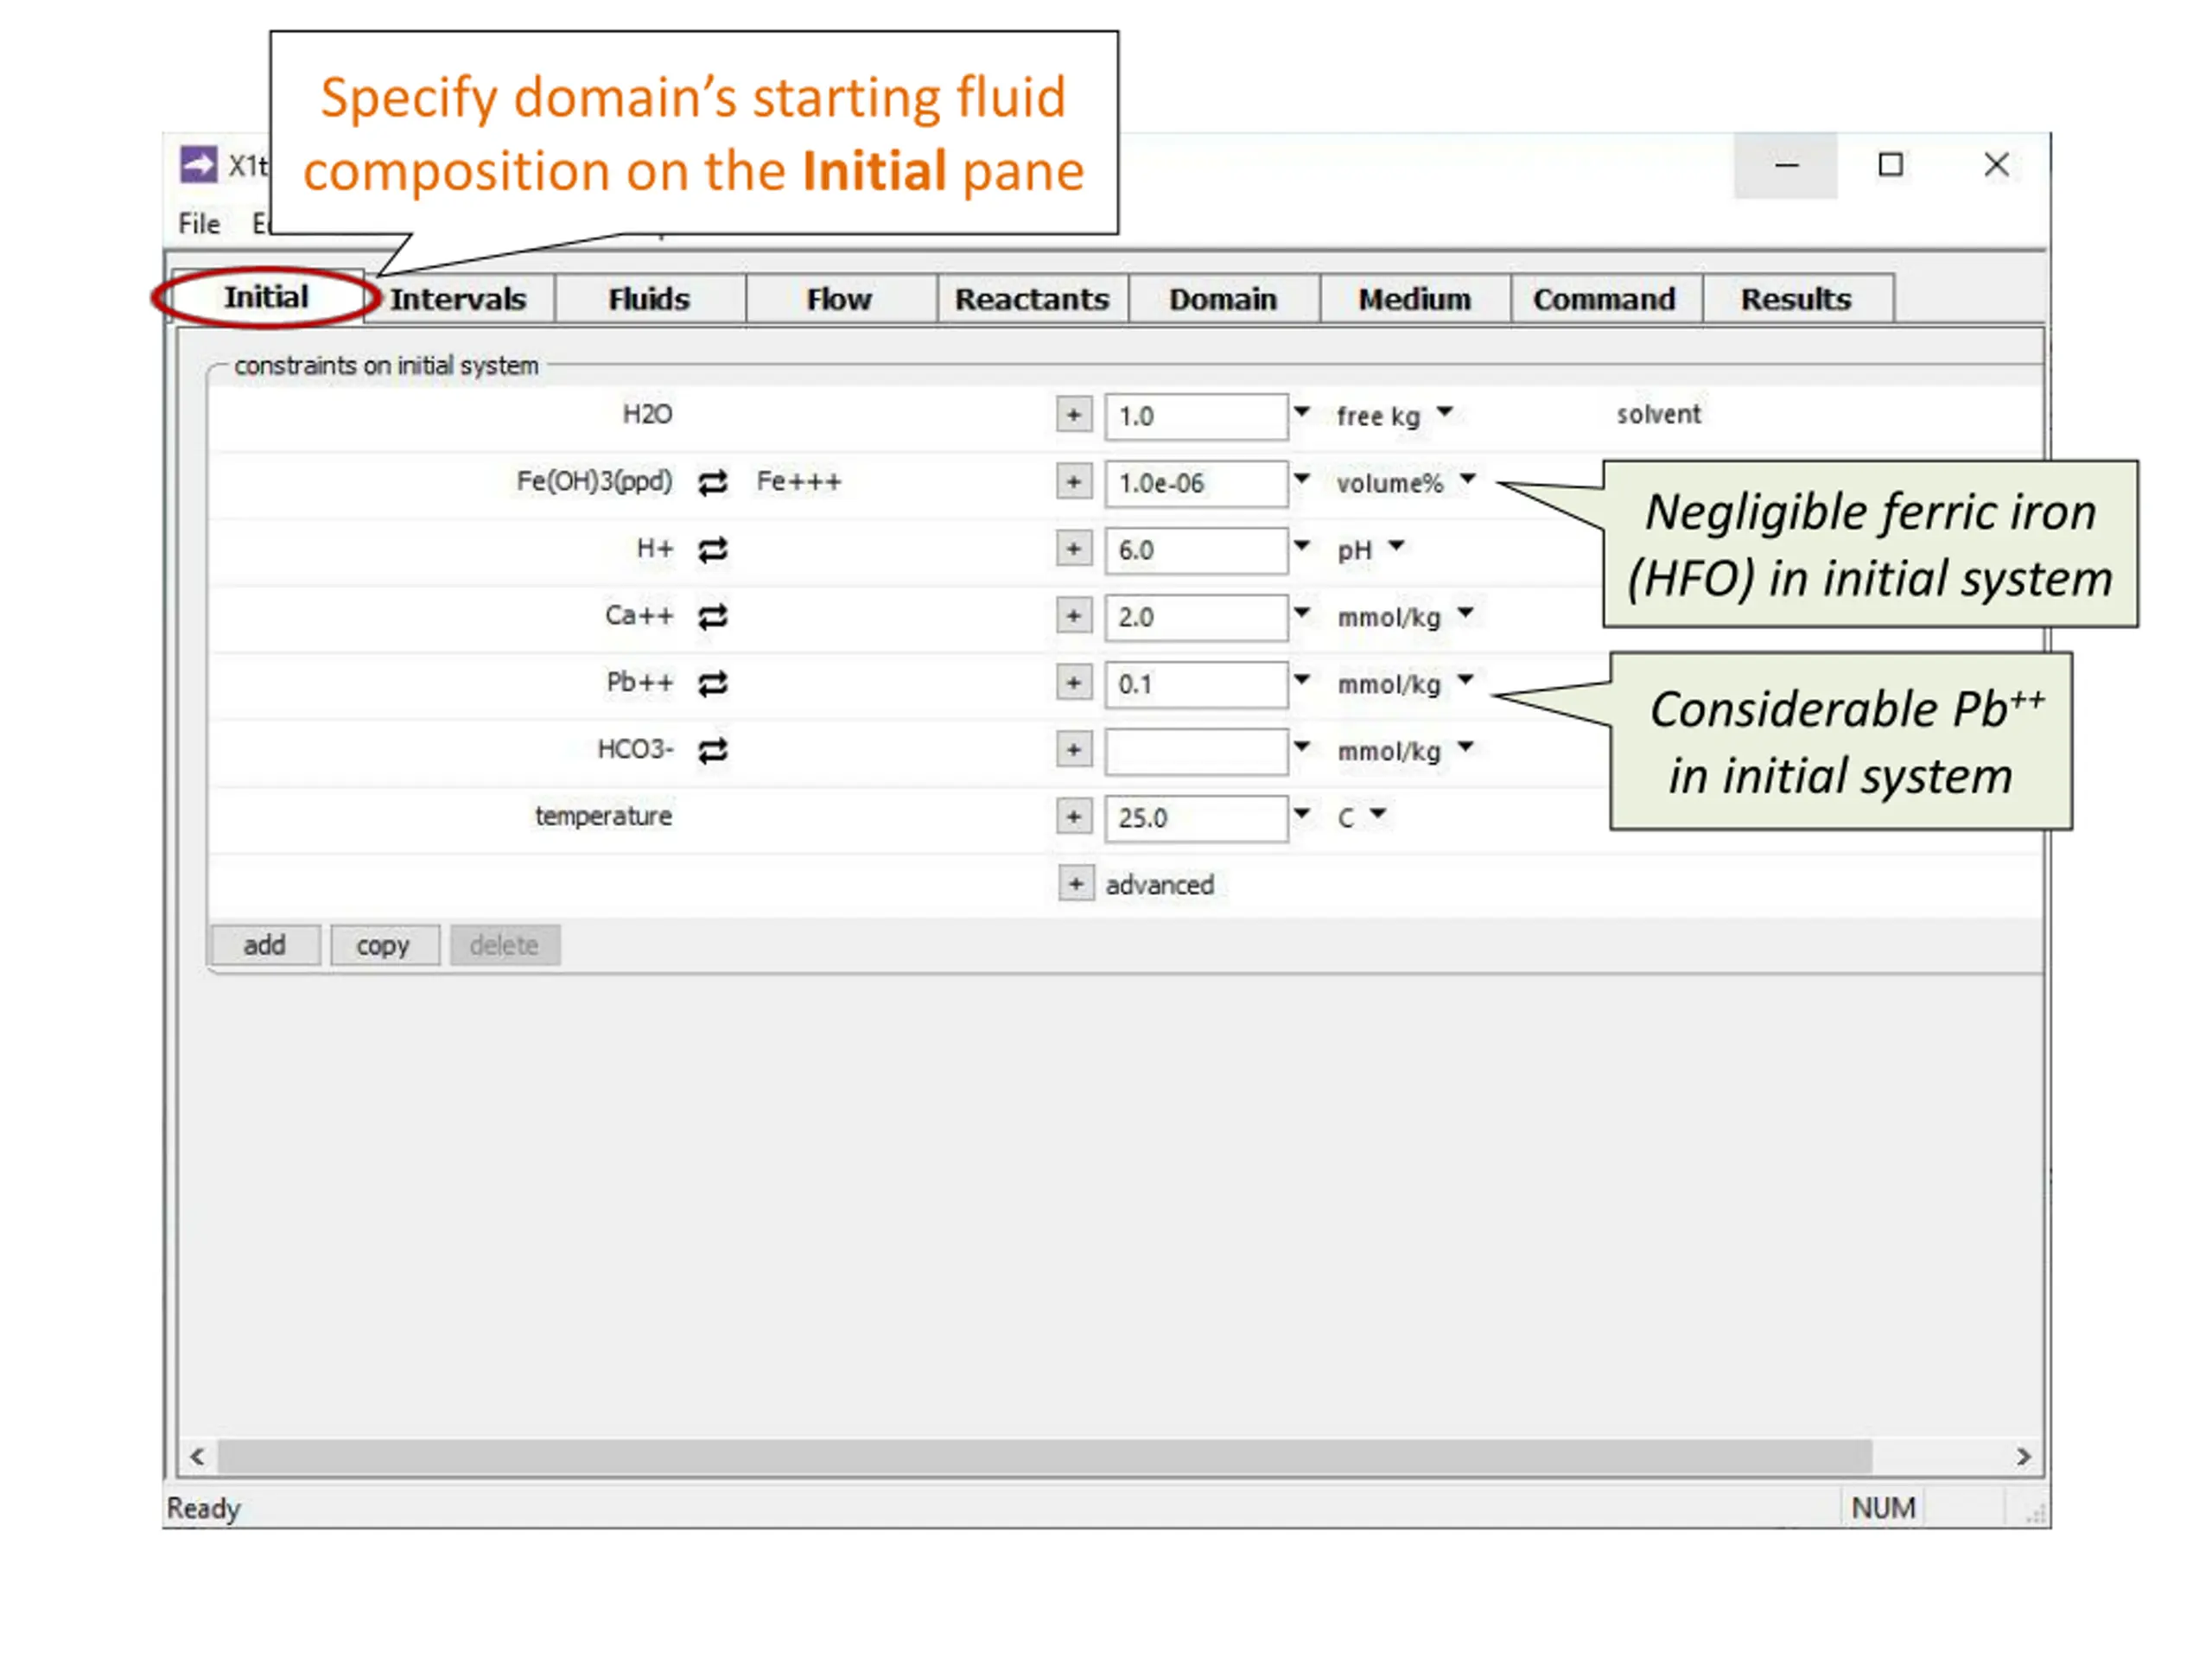This screenshot has width=2212, height=1659.
Task: Click the horizontal scrollbar thumb
Action: (1045, 1456)
